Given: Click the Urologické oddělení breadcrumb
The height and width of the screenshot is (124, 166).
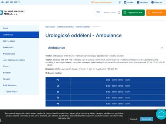Looking at the screenshot, I should tap(83, 27).
